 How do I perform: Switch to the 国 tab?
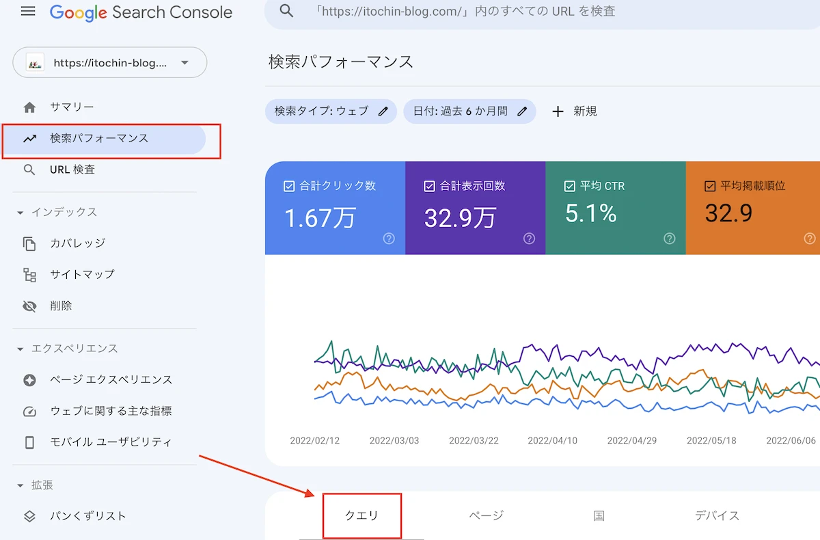pos(599,515)
